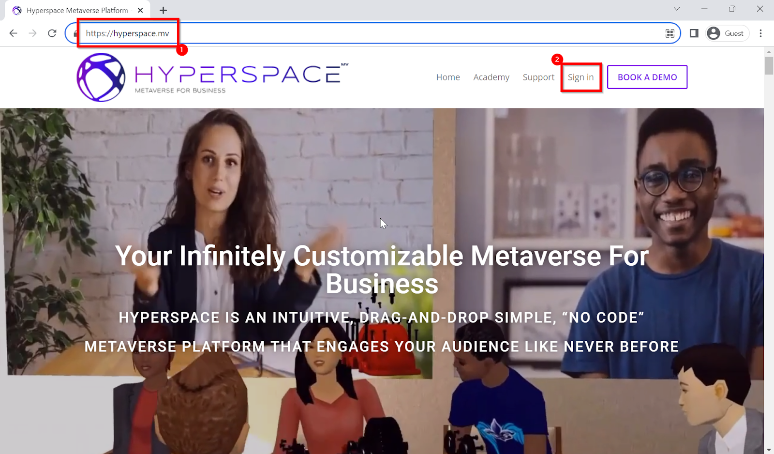Click into the address bar URL field
Screen dimensions: 774x454
coord(372,33)
